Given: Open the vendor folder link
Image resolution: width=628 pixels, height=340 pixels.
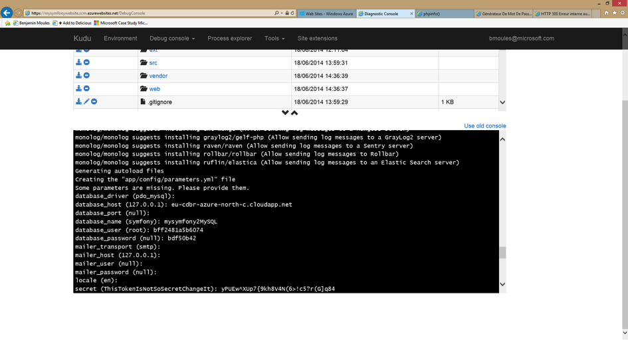Looking at the screenshot, I should click(x=158, y=76).
